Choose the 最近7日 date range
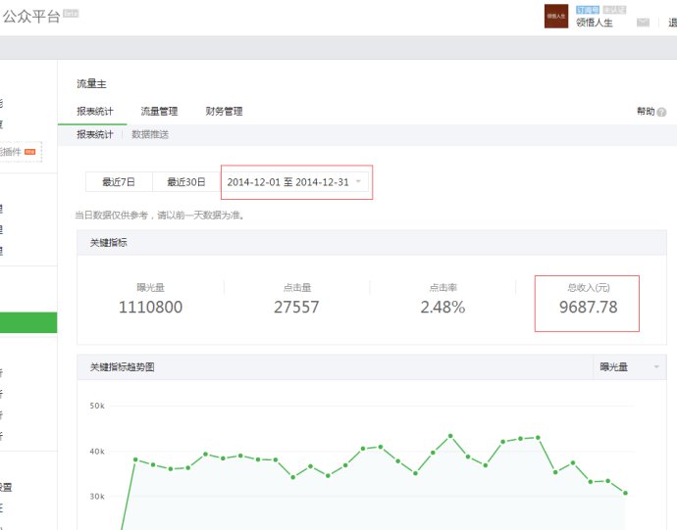Viewport: 677px width, 530px height. (119, 182)
